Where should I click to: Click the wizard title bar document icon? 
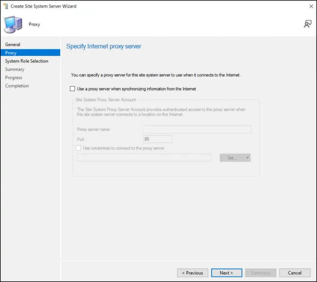click(5, 6)
